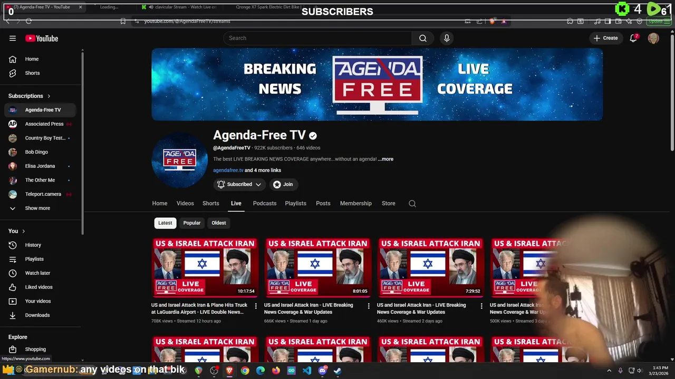This screenshot has width=675, height=379.
Task: Switch to the Podcasts tab
Action: [x=265, y=203]
